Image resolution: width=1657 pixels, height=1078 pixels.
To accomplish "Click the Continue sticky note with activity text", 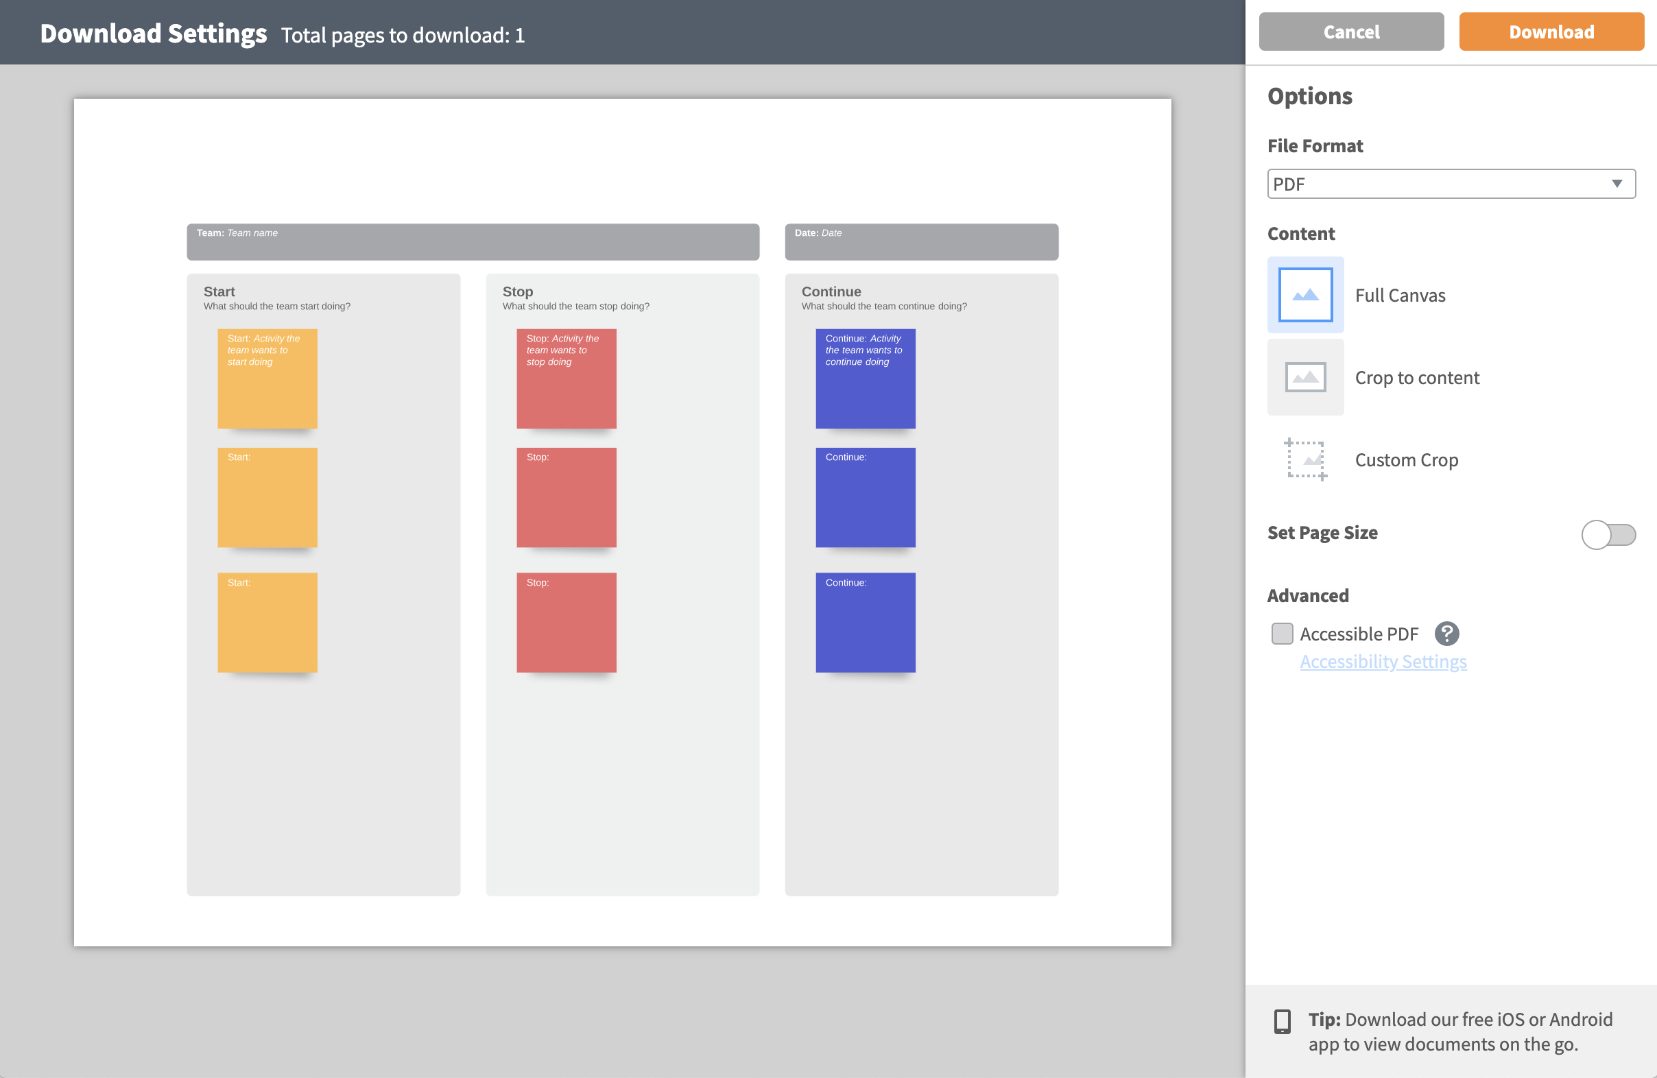I will point(866,379).
